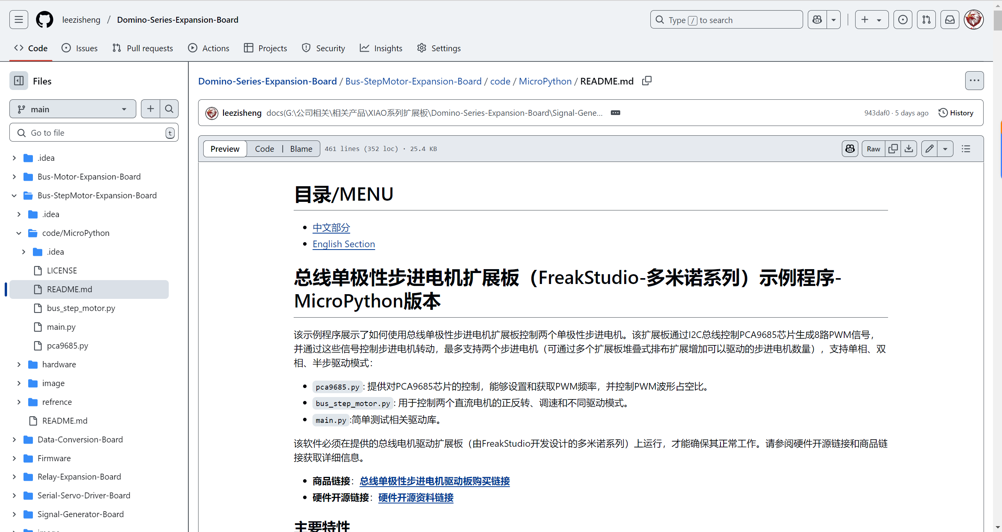The height and width of the screenshot is (532, 1002).
Task: Open the main branch dropdown
Action: point(72,109)
